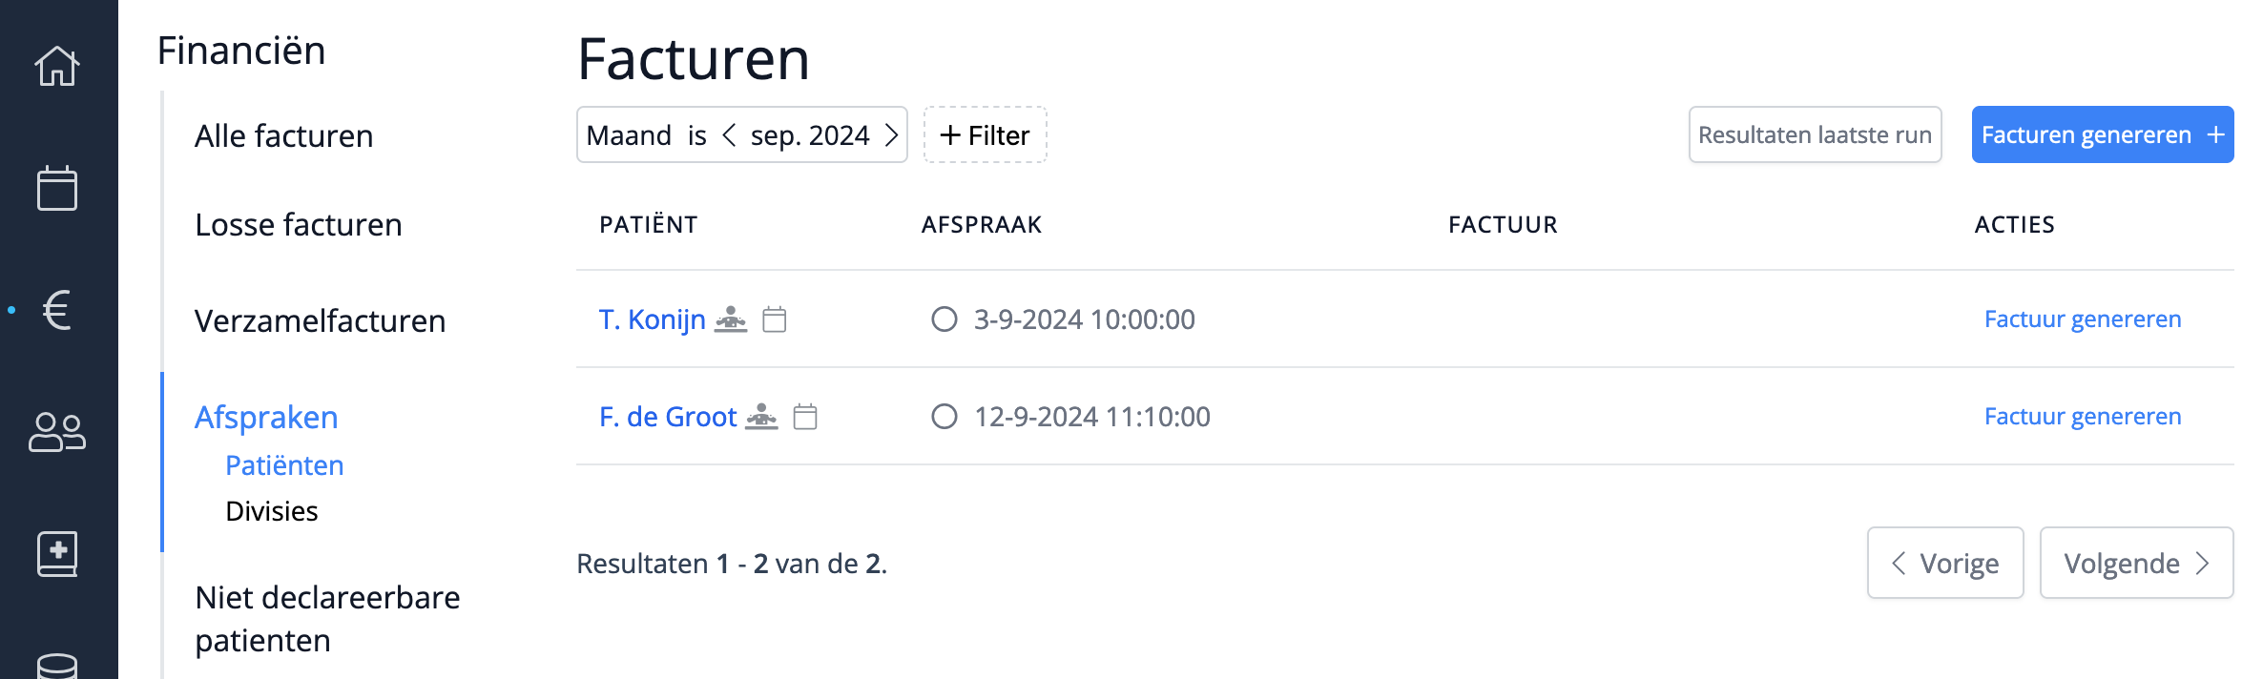Click Factuur genereren for T. Konijn

(2082, 319)
